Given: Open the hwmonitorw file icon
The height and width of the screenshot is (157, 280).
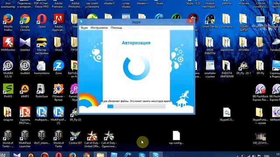Looking at the screenshot, I should tap(42, 68).
